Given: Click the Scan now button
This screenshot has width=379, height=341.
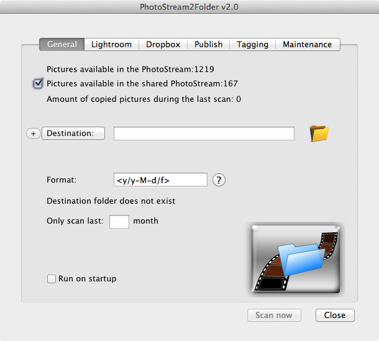Looking at the screenshot, I should click(274, 315).
